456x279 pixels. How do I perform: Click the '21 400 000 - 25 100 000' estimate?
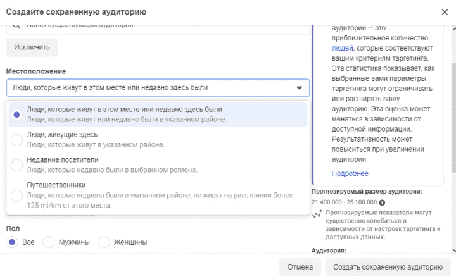point(344,202)
